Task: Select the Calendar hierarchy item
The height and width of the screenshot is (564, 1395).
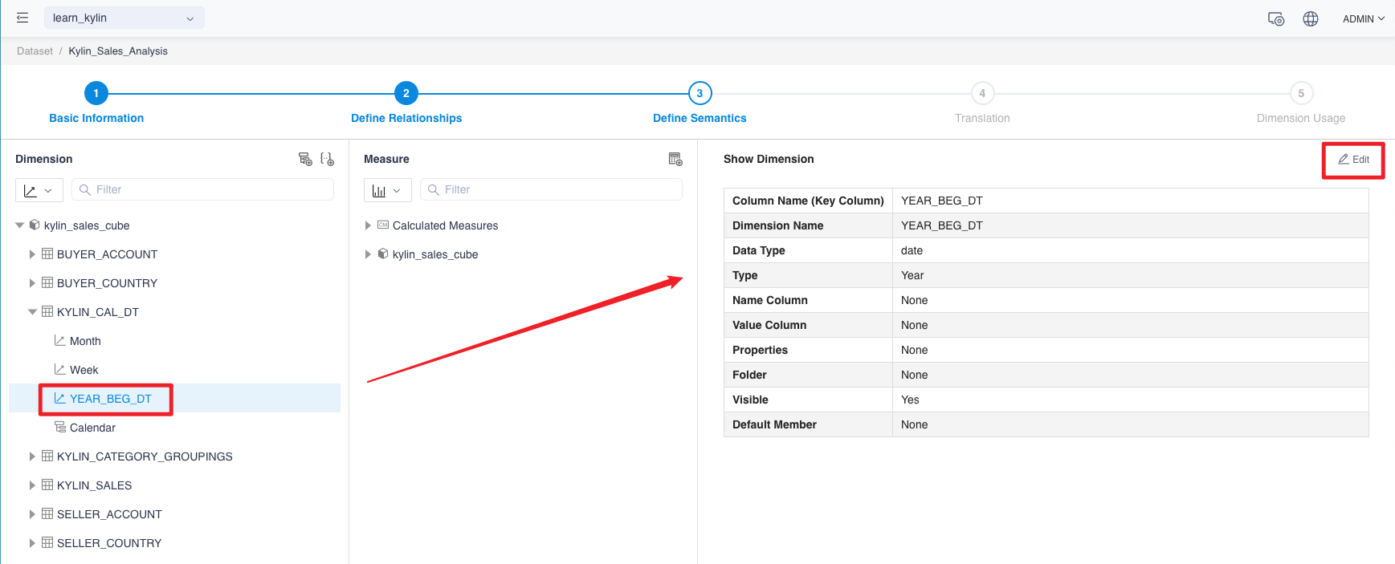Action: (x=92, y=428)
